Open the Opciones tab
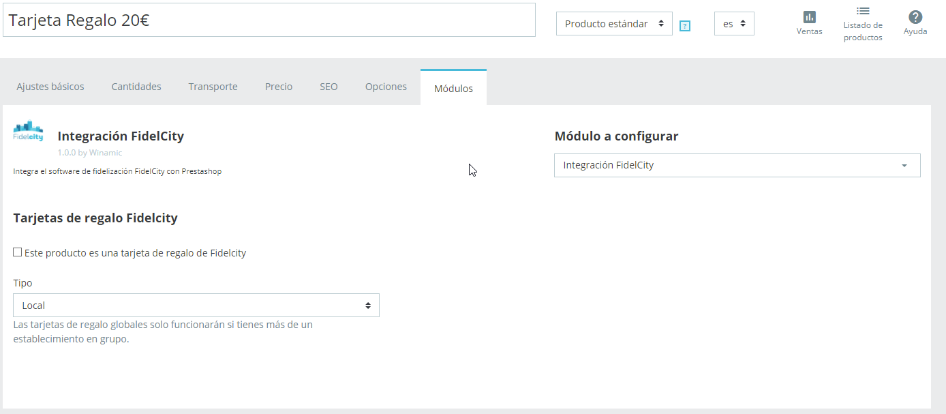 tap(386, 87)
